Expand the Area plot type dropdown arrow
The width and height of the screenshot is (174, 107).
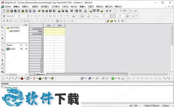tap(43, 78)
